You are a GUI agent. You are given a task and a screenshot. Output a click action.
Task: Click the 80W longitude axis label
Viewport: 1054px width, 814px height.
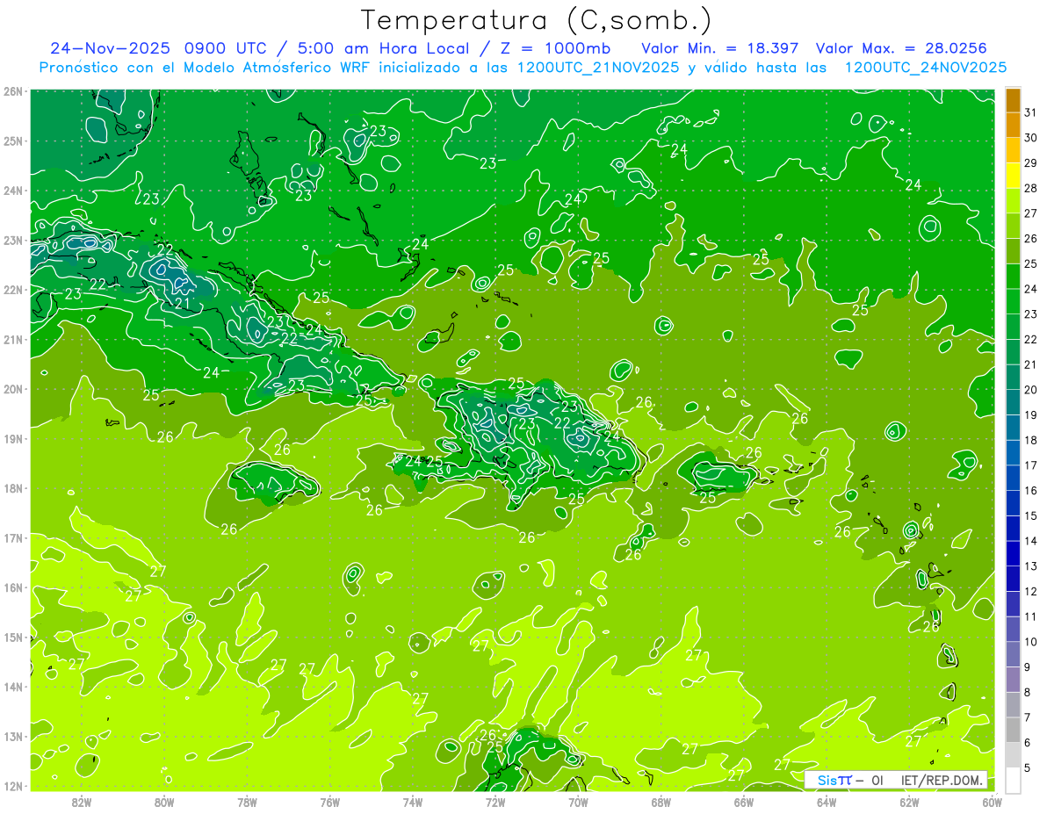coord(164,802)
